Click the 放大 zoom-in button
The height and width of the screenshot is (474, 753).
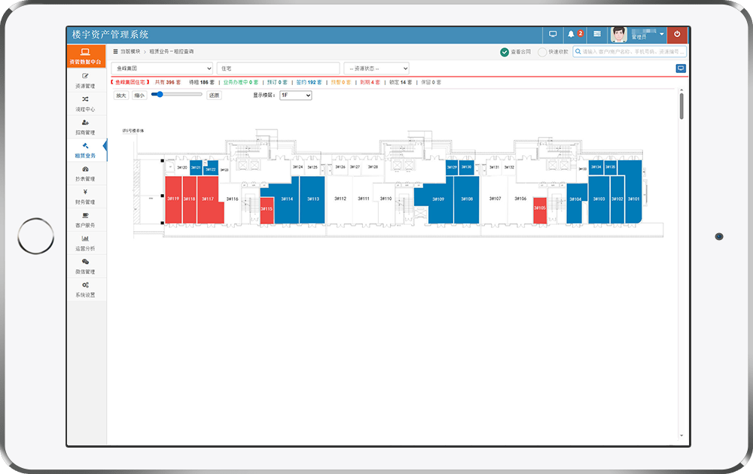(121, 96)
